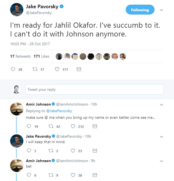Open the 10:03 PM - 28 Oct 2017 timestamp
Viewport: 174px width, 181px height.
[30, 44]
